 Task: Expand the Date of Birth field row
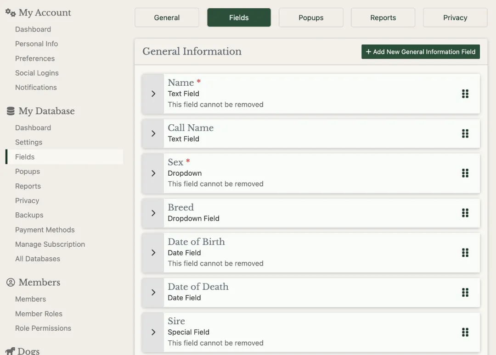153,253
